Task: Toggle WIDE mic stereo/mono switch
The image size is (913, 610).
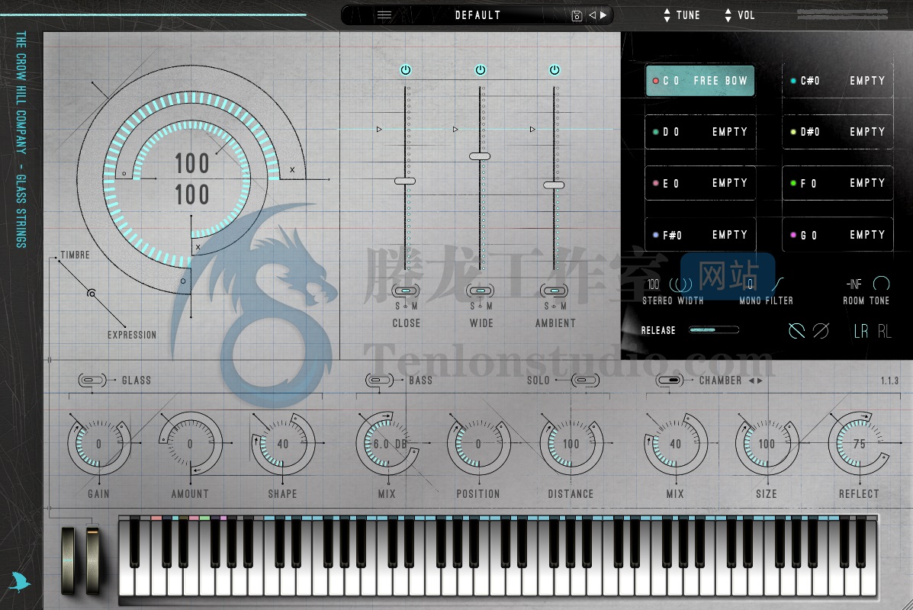Action: point(481,291)
